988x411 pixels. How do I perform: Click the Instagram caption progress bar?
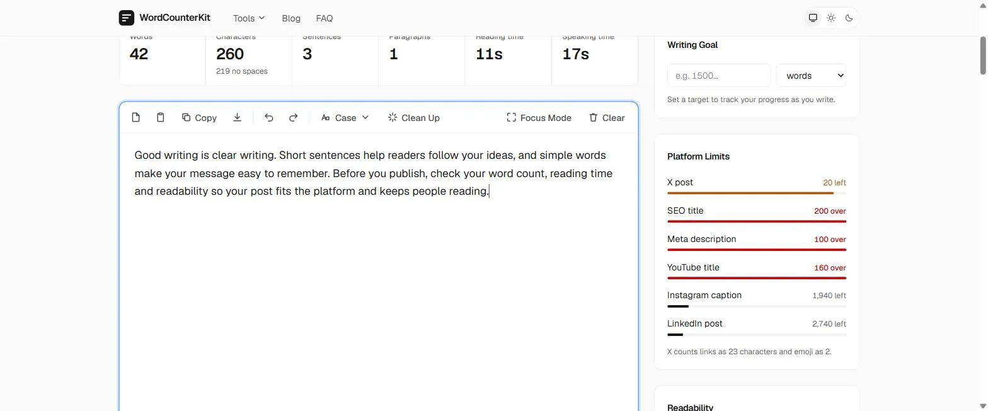pyautogui.click(x=757, y=306)
